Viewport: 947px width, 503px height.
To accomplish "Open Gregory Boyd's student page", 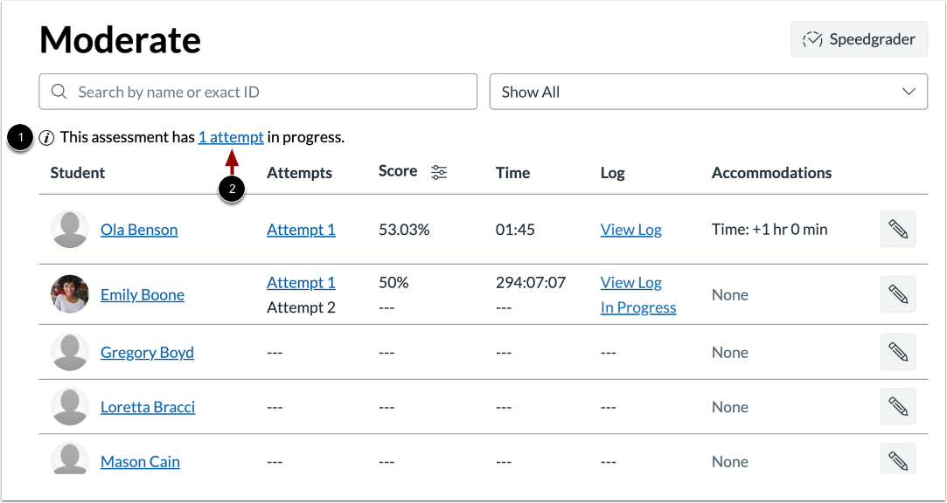I will [147, 352].
